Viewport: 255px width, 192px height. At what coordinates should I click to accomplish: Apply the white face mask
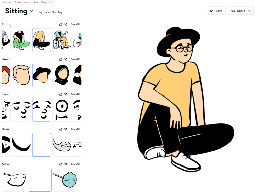click(x=14, y=180)
